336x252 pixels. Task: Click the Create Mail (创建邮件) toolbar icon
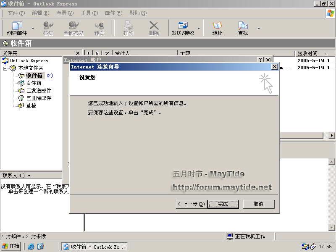tap(17, 28)
